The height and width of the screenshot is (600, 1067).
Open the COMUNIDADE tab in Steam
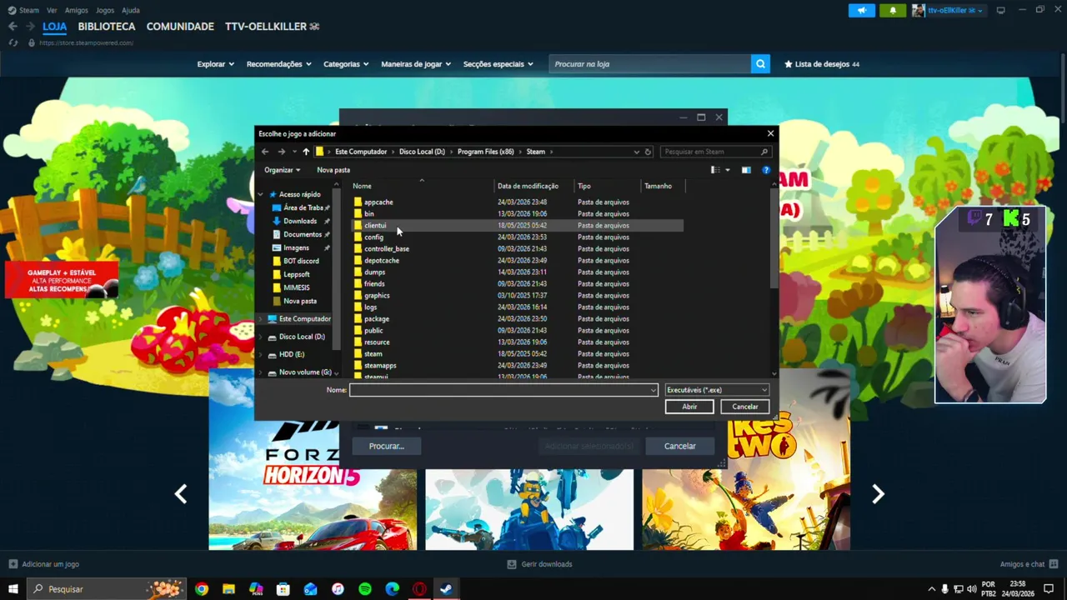tap(180, 27)
